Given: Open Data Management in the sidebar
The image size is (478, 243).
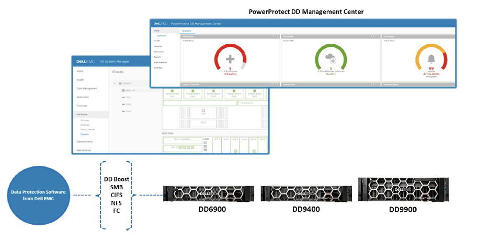Looking at the screenshot, I should coord(87,89).
